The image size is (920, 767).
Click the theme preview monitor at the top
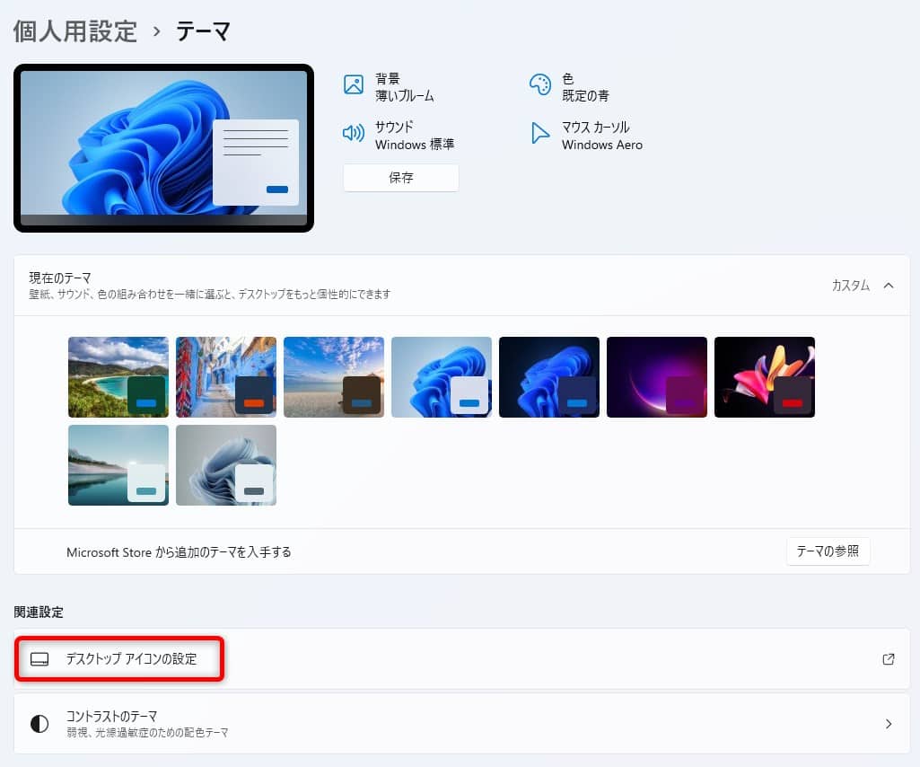pos(163,147)
